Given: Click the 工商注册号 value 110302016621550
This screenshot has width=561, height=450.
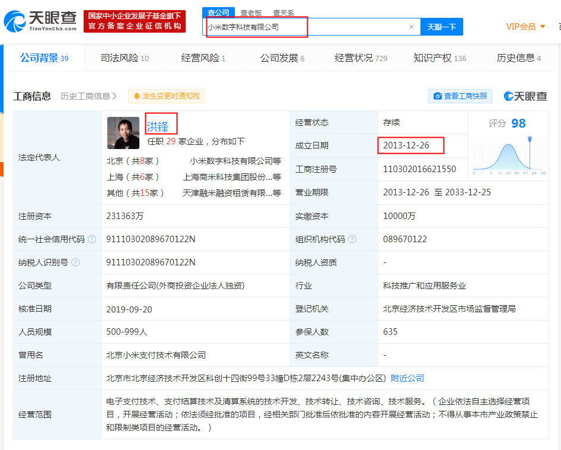Looking at the screenshot, I should [420, 169].
